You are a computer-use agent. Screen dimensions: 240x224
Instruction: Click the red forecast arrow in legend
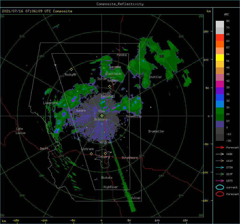[220, 147]
